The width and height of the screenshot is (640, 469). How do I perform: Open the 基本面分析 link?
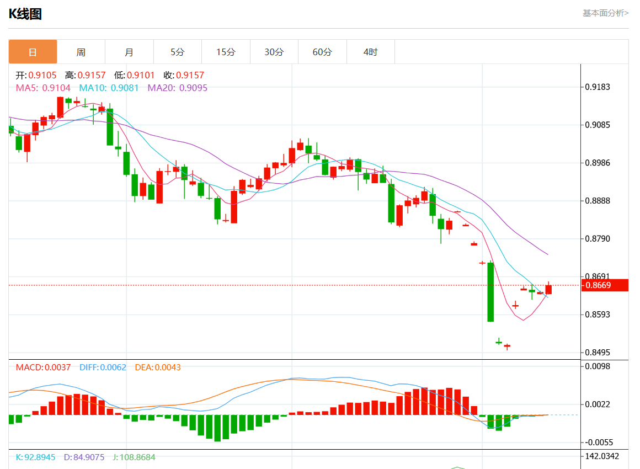tap(605, 13)
